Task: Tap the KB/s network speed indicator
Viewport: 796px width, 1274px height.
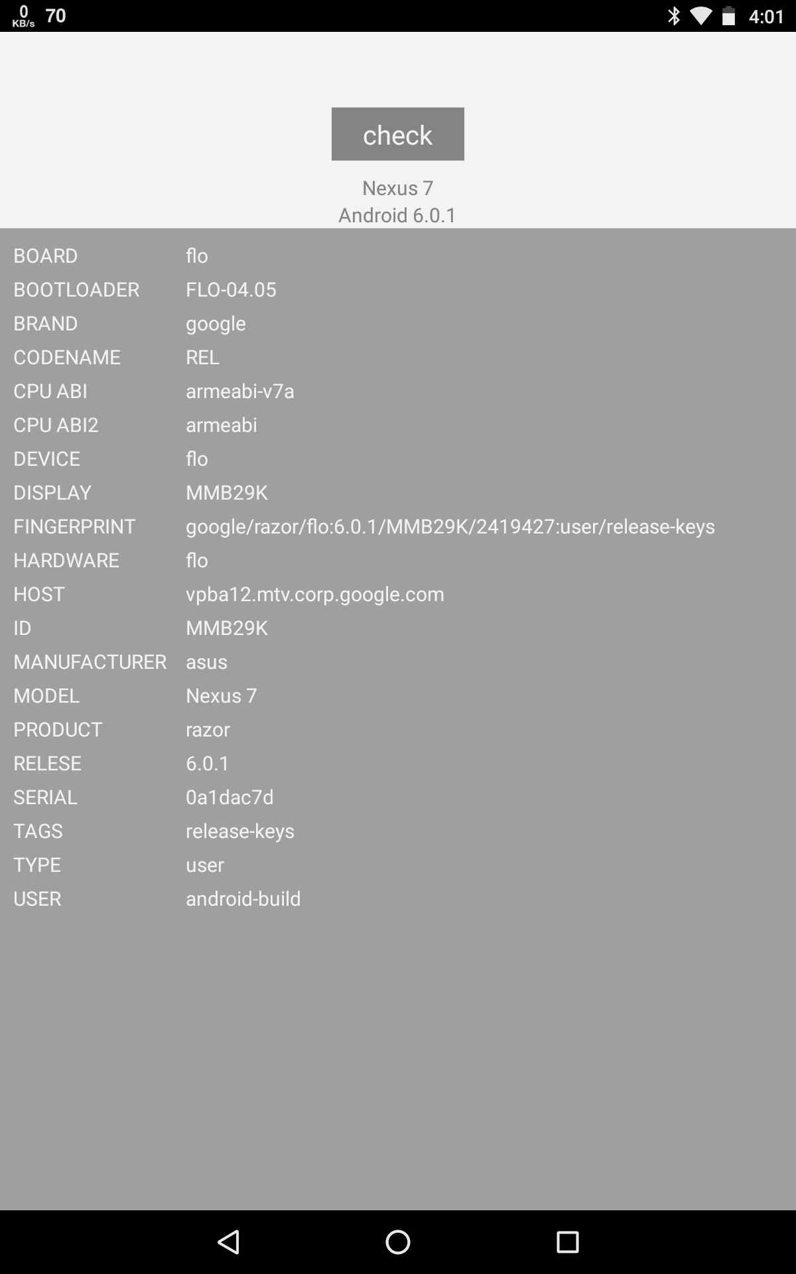Action: click(x=23, y=16)
